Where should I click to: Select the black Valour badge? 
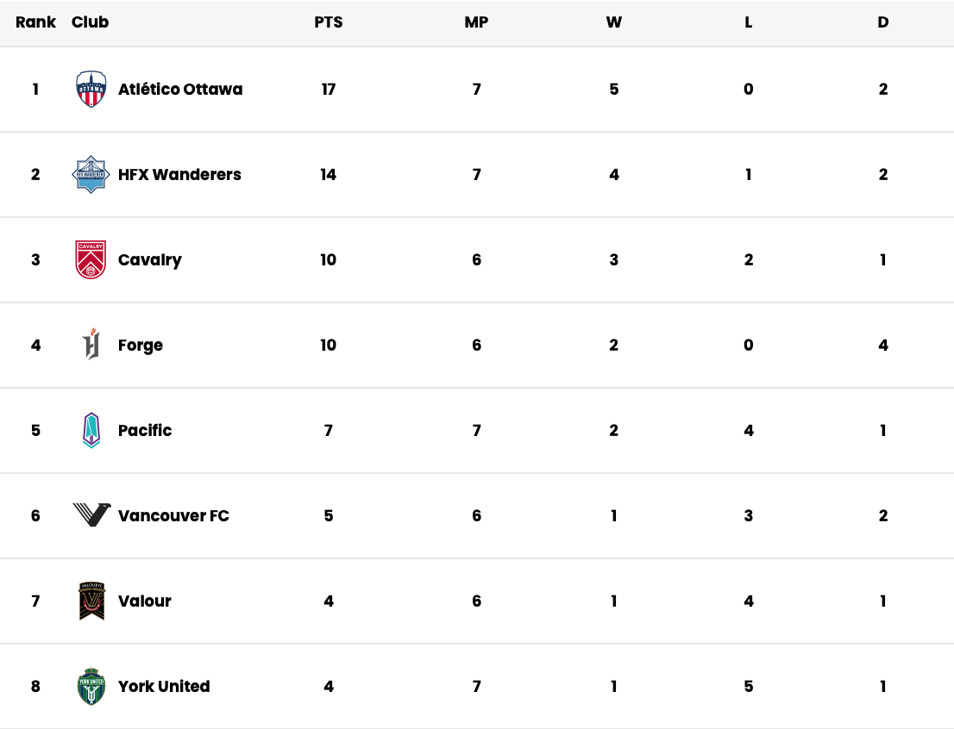point(91,601)
